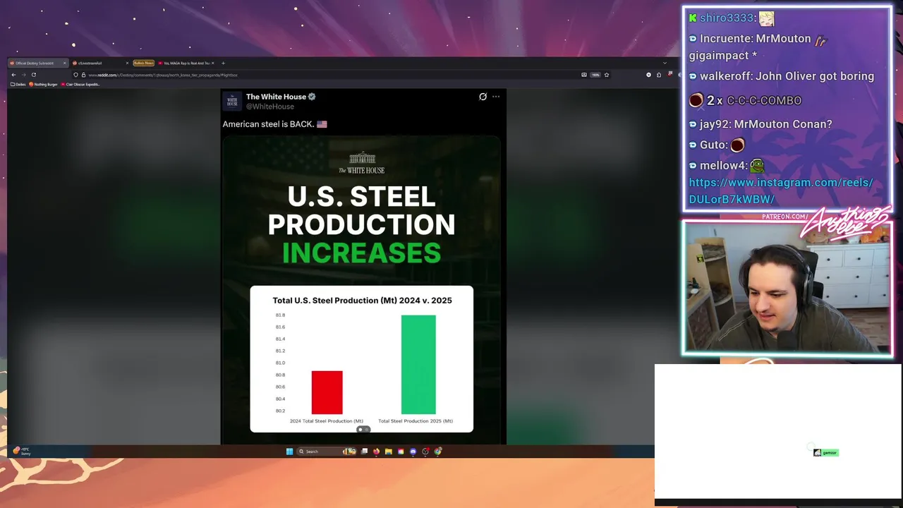The image size is (903, 508).
Task: Open the pink gradient taskbar app
Action: click(401, 452)
